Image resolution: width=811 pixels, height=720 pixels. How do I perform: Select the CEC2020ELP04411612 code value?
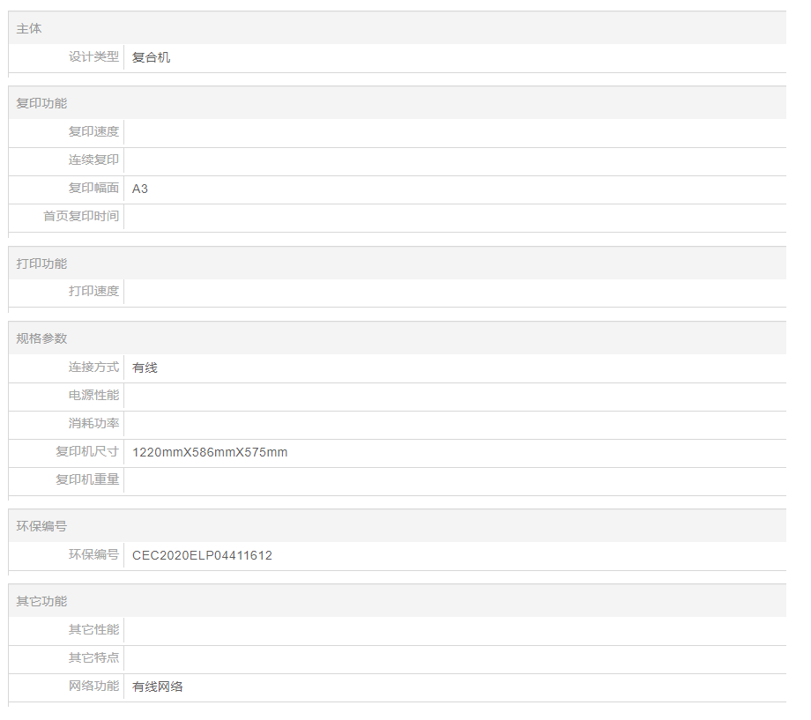click(202, 555)
